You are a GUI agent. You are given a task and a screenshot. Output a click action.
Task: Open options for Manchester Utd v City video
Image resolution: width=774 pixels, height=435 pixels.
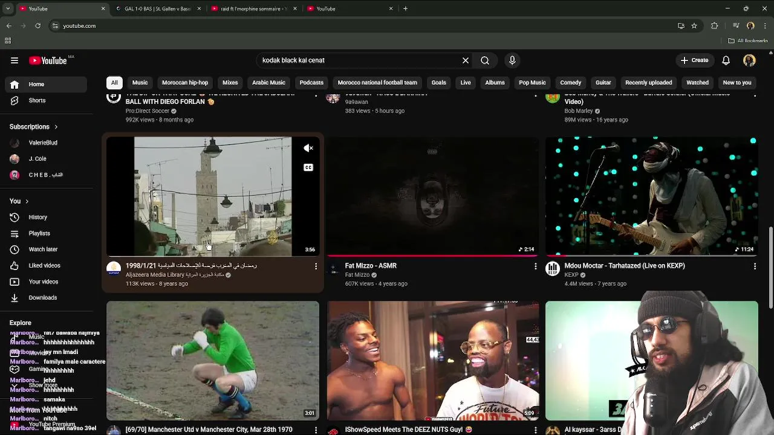point(316,430)
